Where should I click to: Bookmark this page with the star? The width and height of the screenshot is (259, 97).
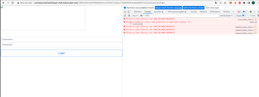tap(225, 3)
